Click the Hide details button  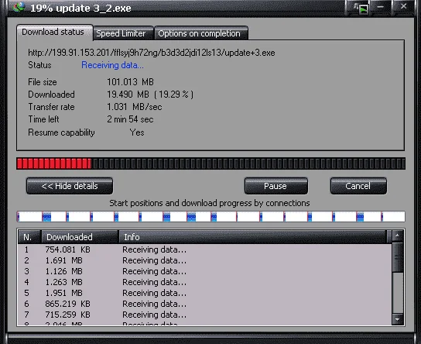click(x=70, y=186)
